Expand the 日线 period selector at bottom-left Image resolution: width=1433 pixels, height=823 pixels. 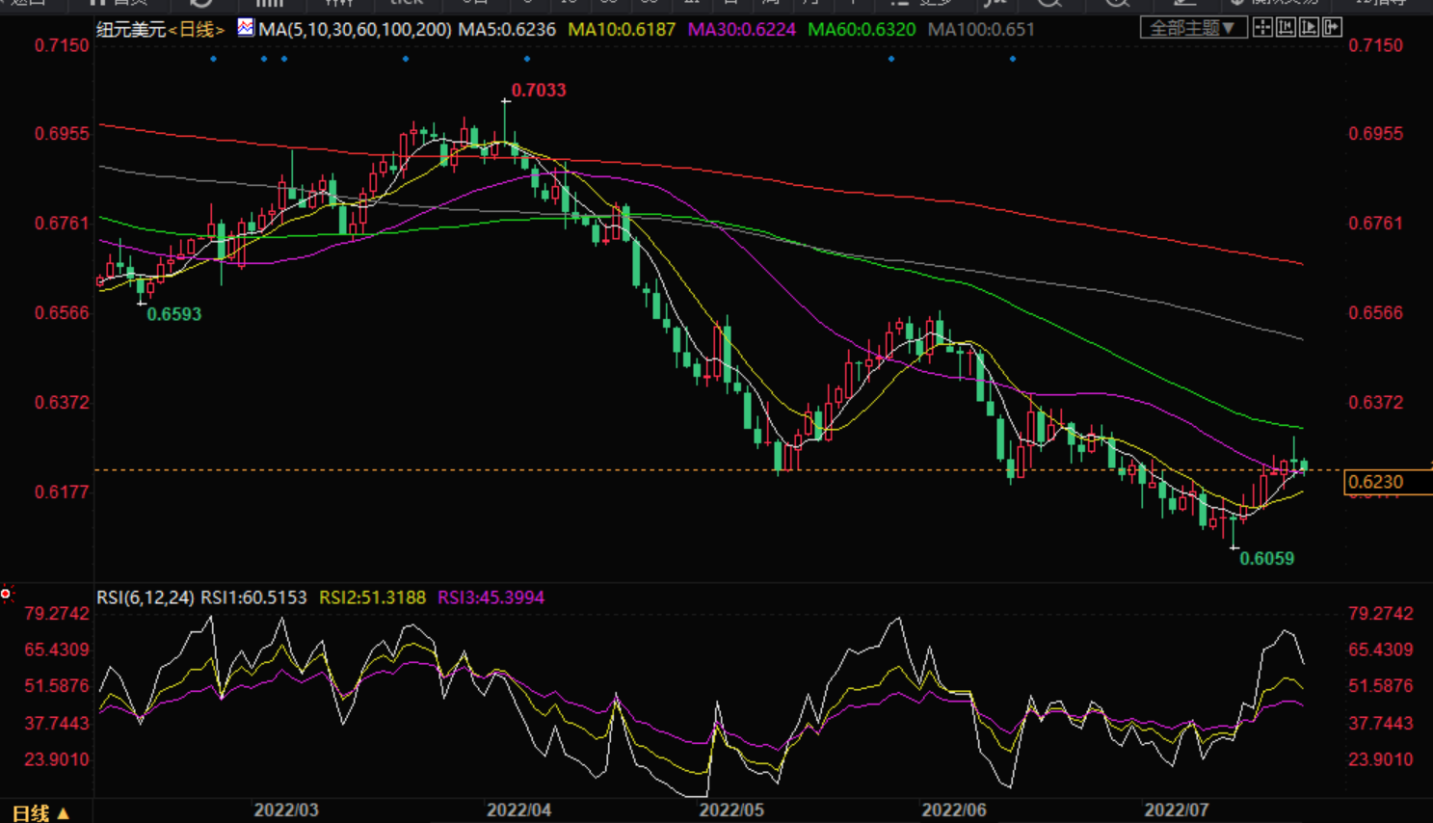(x=40, y=812)
